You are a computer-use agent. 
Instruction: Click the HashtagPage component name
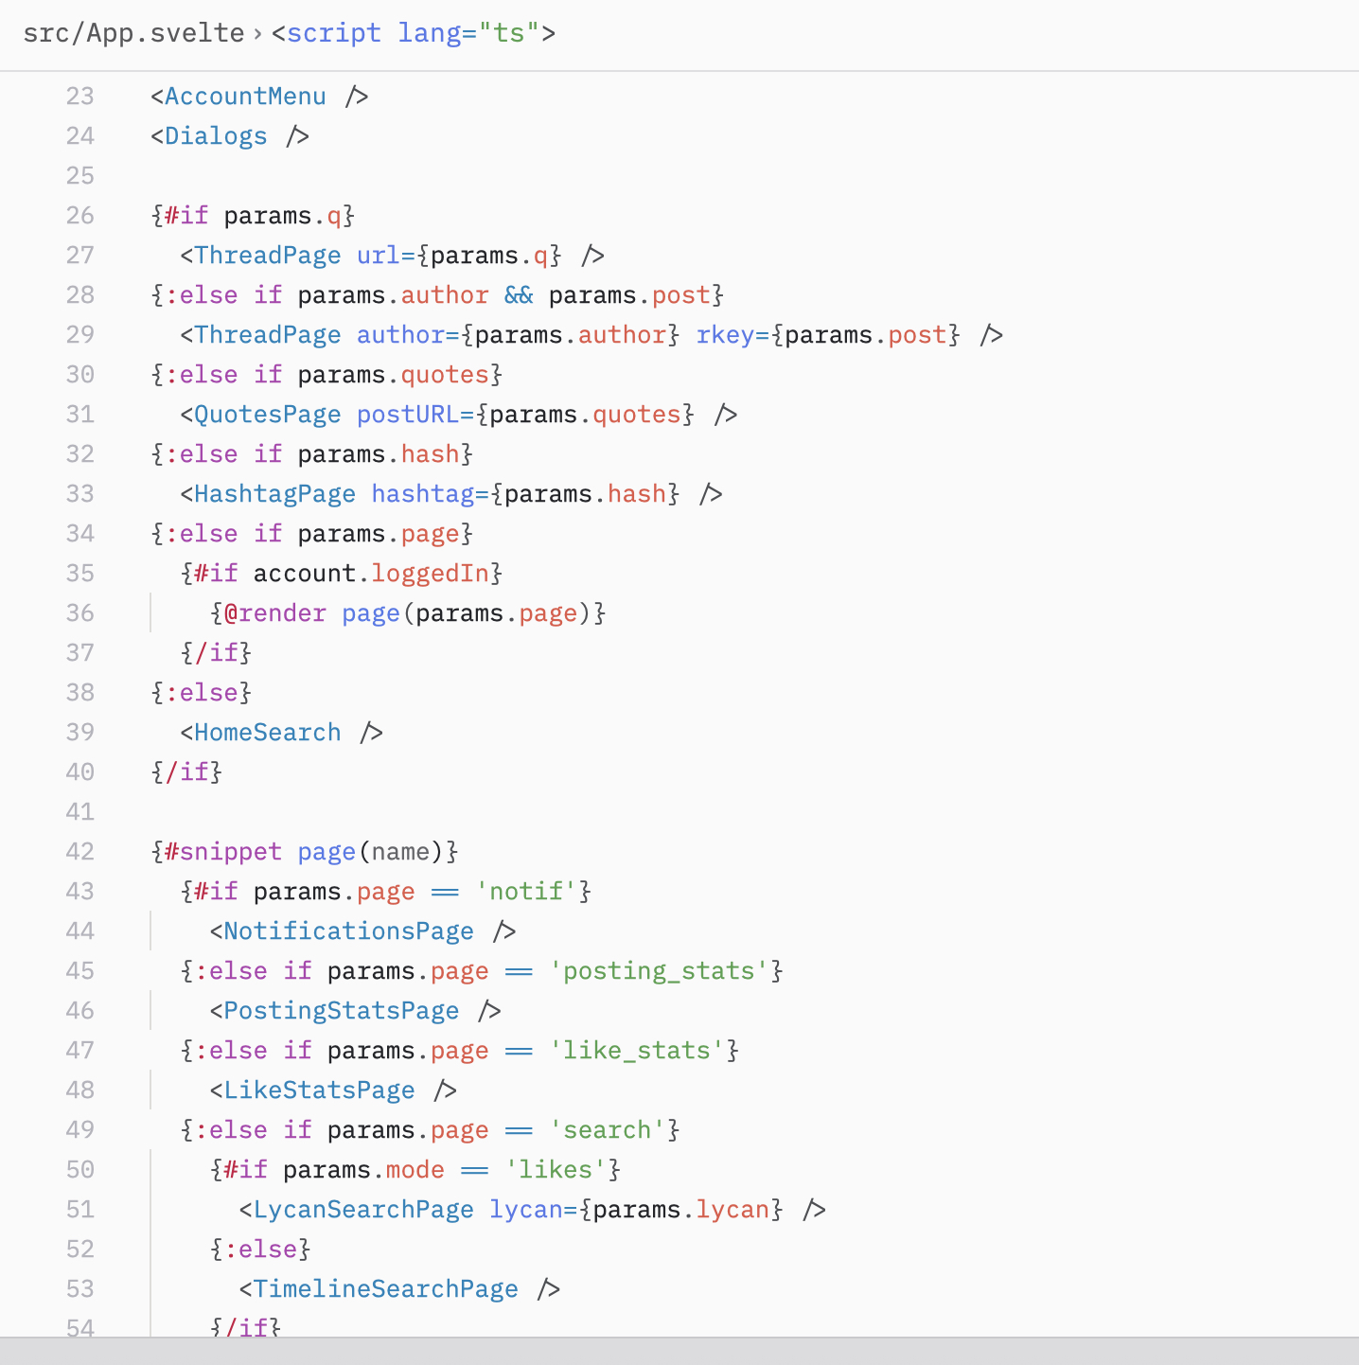point(274,494)
